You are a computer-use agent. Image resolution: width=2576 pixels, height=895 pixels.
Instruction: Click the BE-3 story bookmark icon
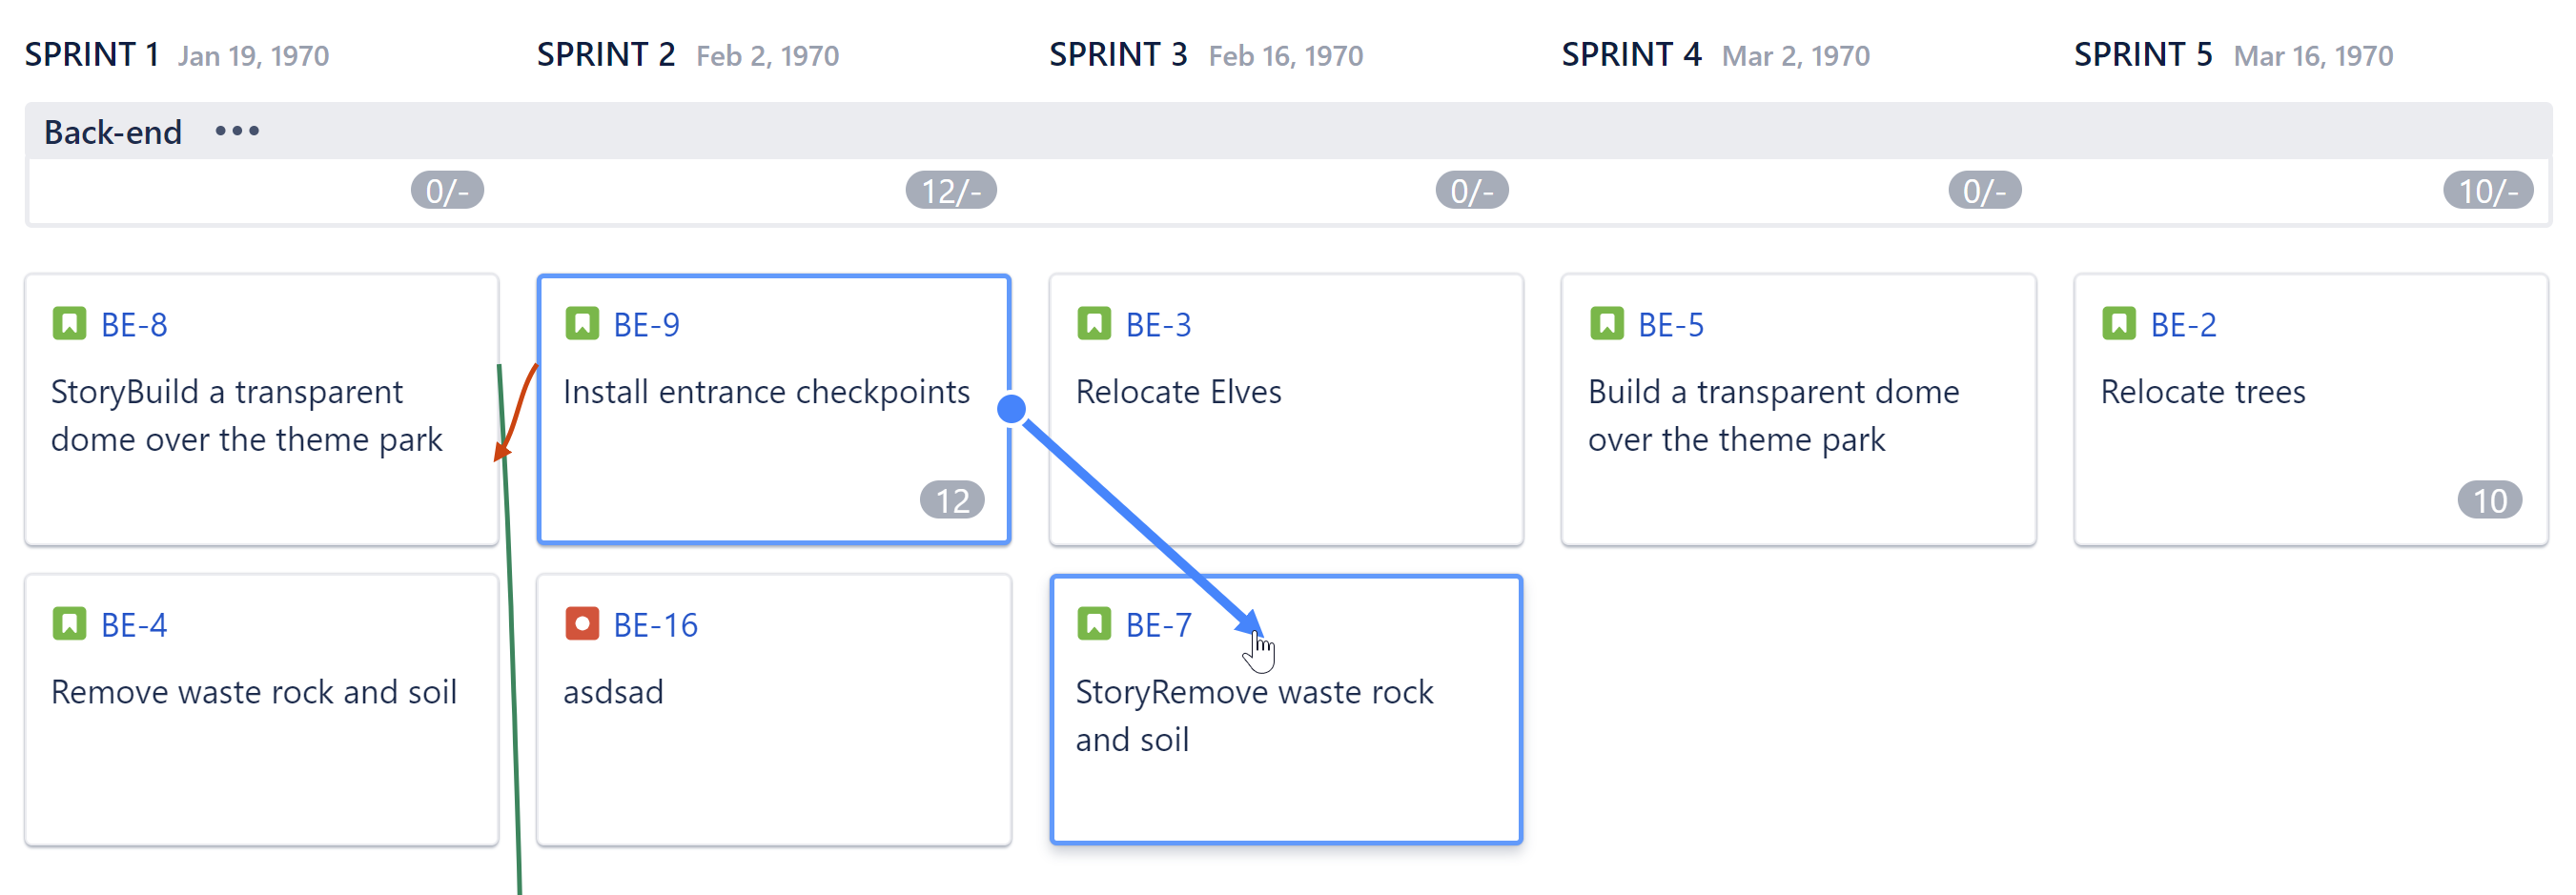(x=1093, y=324)
